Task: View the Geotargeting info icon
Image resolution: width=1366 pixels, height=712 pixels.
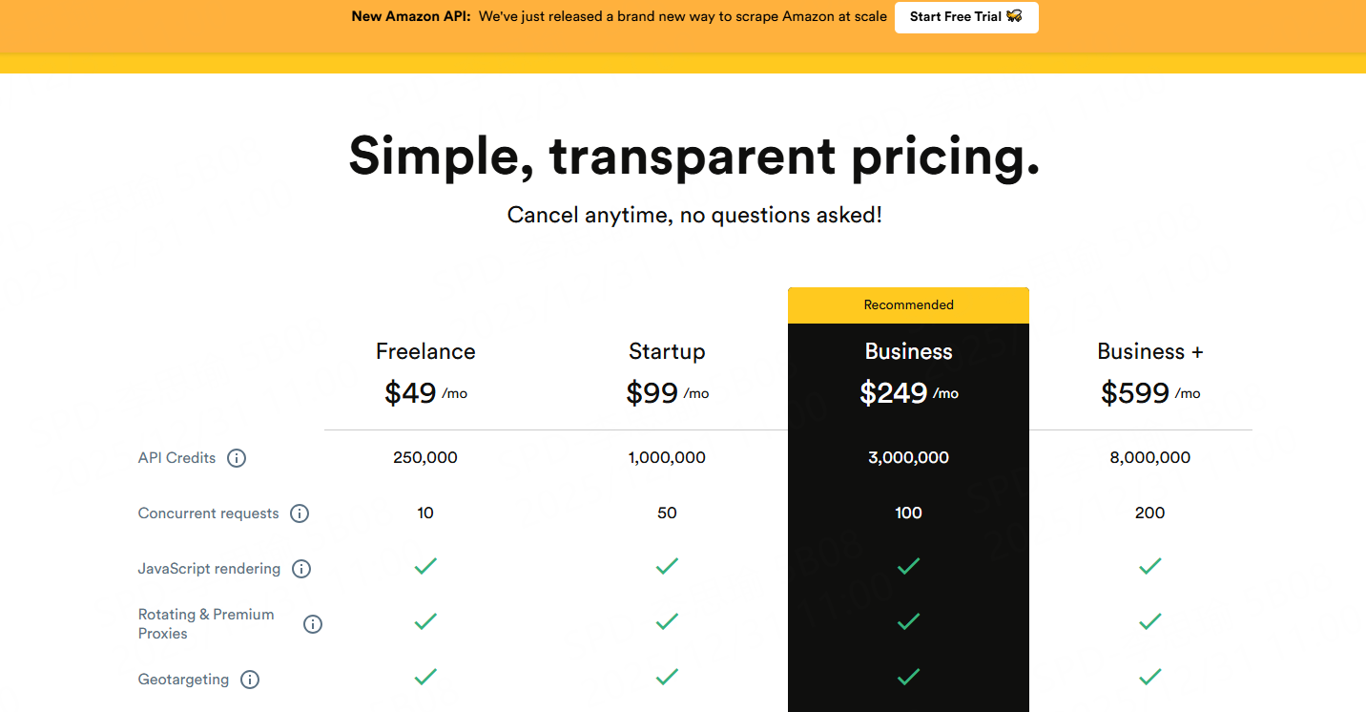Action: click(x=249, y=679)
